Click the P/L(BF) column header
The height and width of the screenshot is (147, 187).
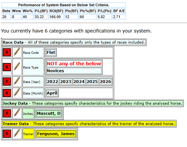41,11
